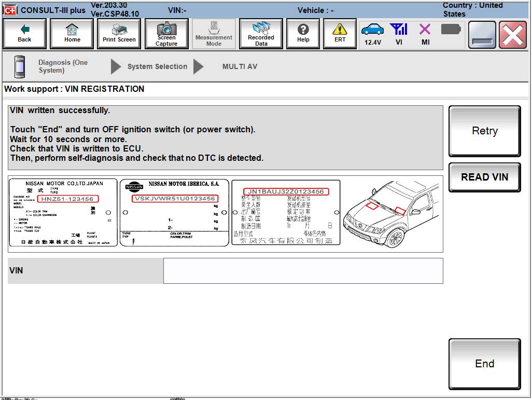Go to System Selection breadcrumb step
This screenshot has width=532, height=400.
(157, 66)
